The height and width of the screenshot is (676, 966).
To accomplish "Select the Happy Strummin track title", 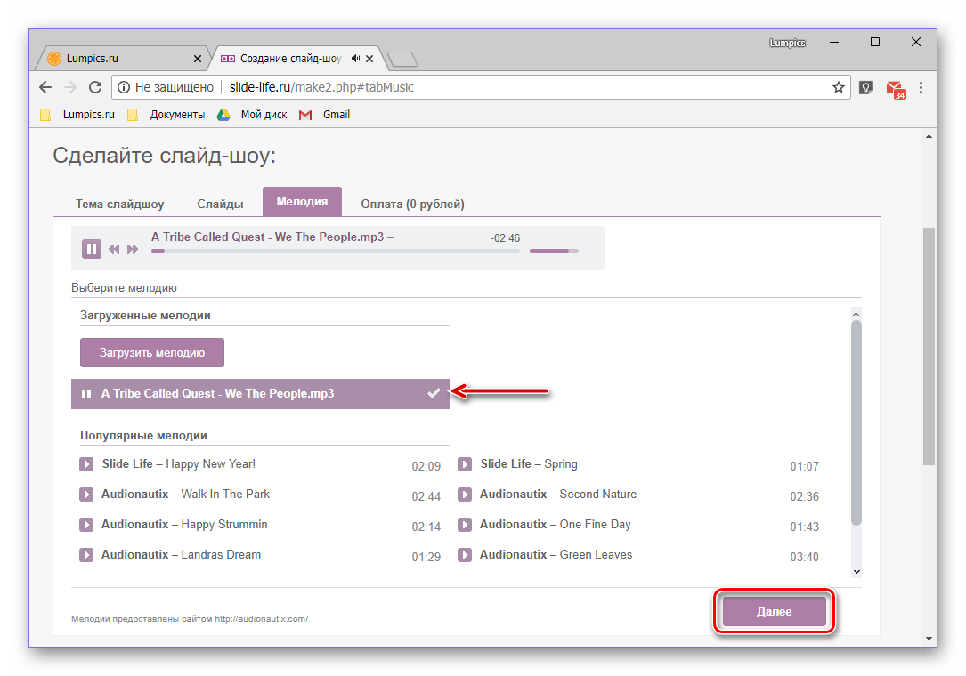I will click(x=184, y=524).
